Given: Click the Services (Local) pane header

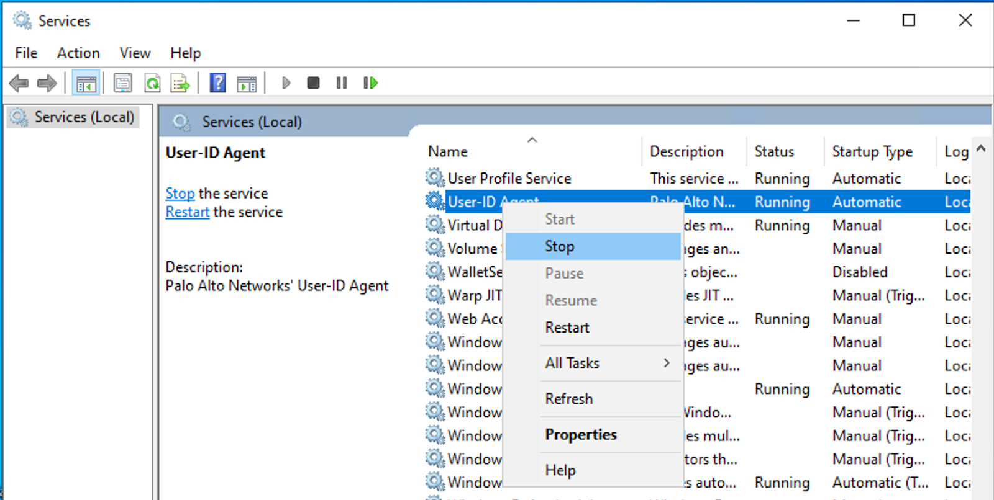Looking at the screenshot, I should click(252, 122).
